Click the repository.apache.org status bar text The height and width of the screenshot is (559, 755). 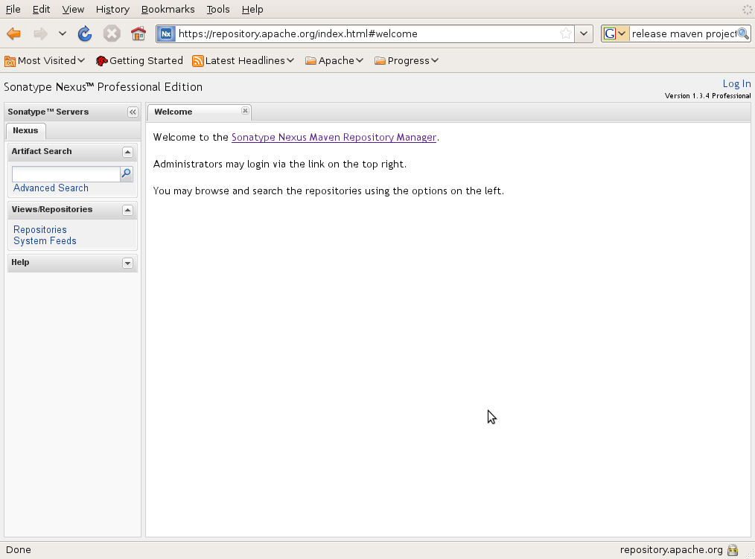(671, 550)
